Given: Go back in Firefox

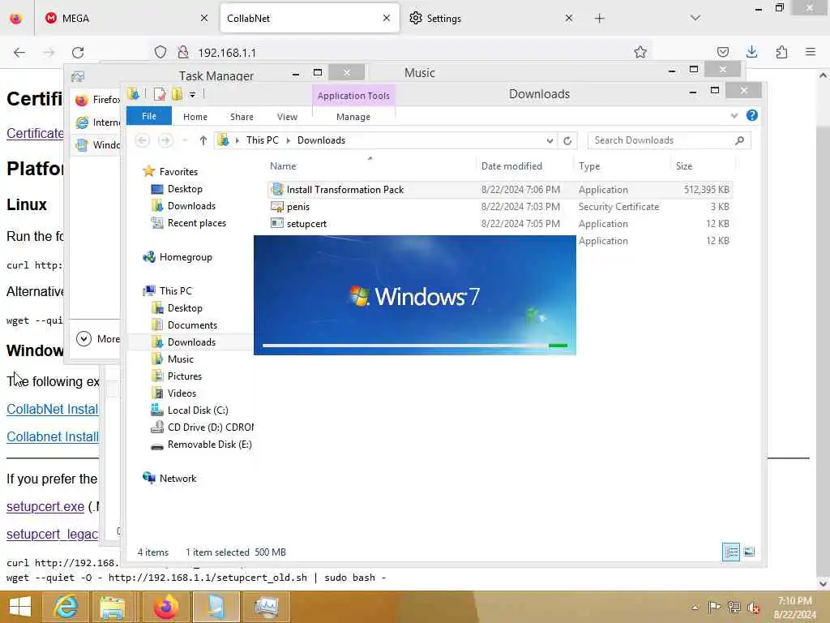Looking at the screenshot, I should pos(19,53).
